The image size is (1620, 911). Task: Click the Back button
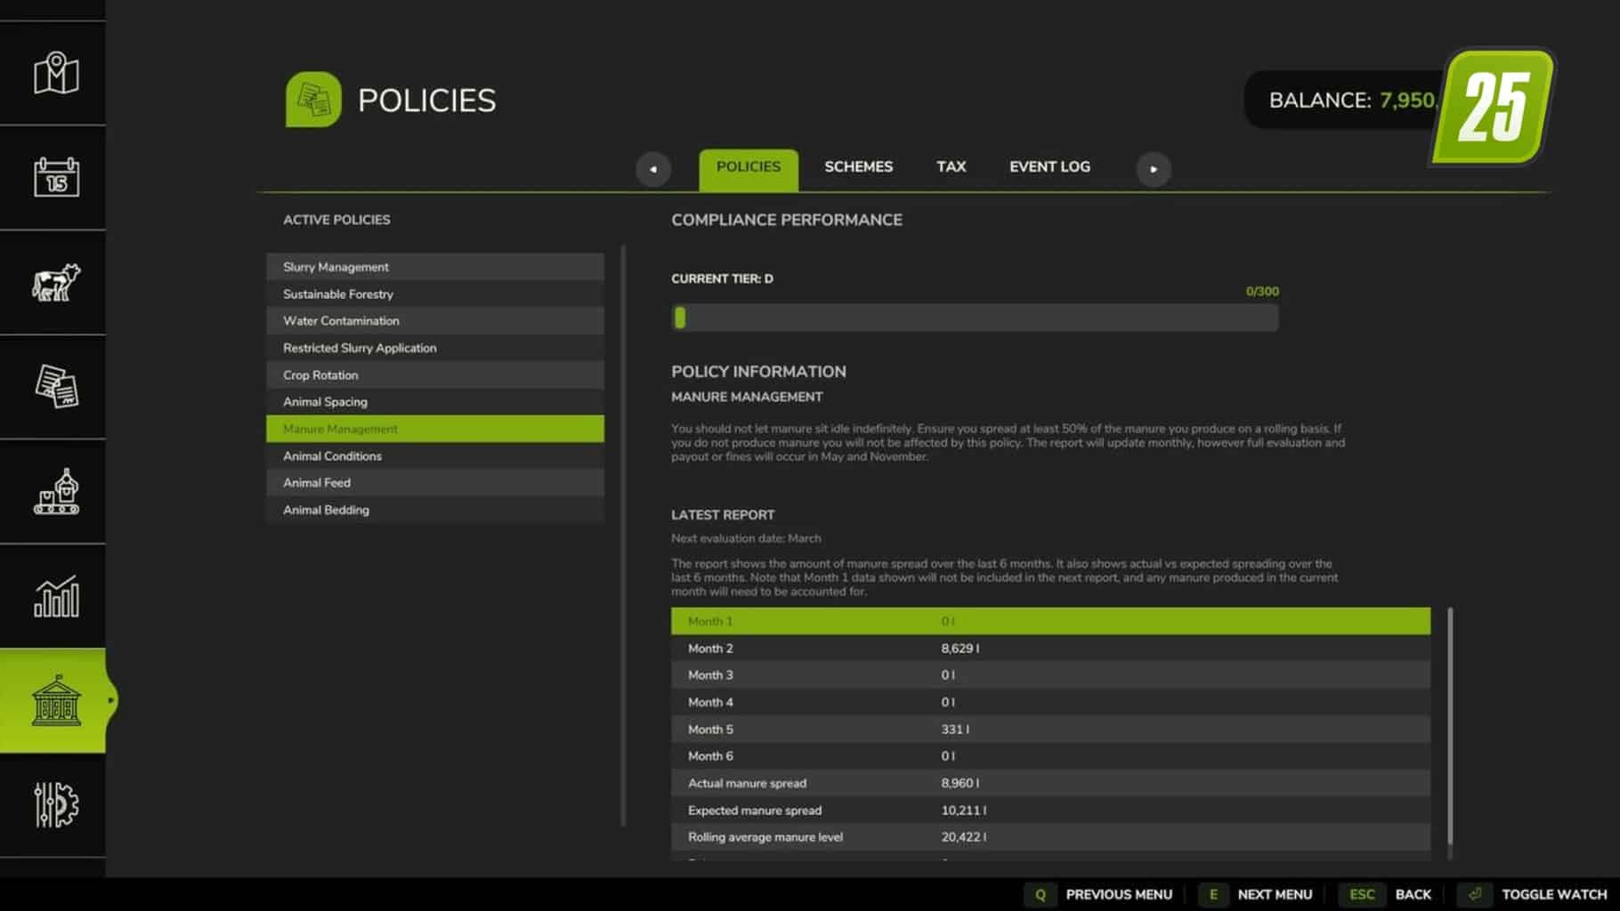pyautogui.click(x=1413, y=894)
